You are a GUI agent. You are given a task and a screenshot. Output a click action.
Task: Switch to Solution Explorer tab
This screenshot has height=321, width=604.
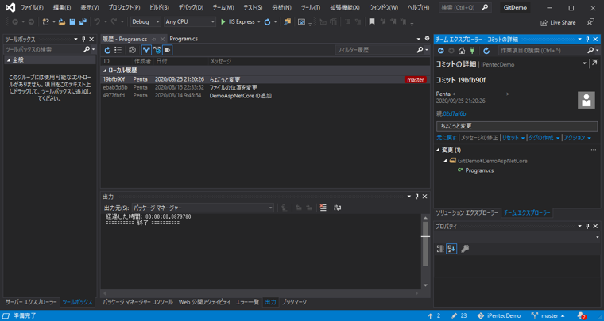point(467,213)
